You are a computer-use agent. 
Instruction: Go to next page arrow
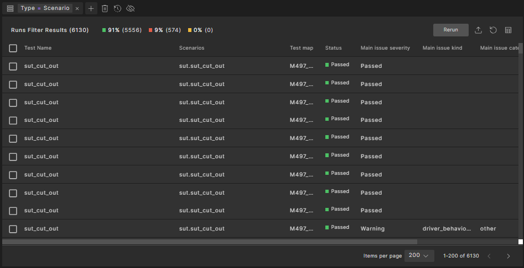(508, 256)
